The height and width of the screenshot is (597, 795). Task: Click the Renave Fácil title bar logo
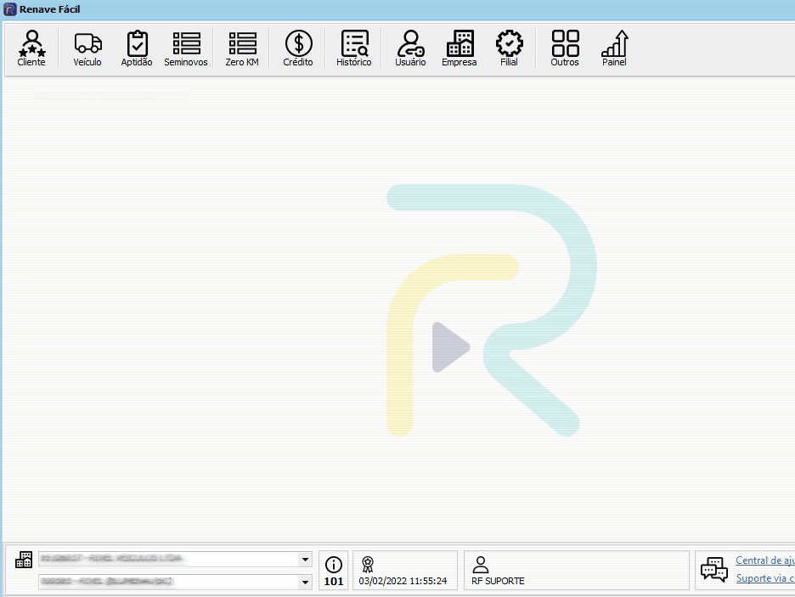(x=9, y=9)
